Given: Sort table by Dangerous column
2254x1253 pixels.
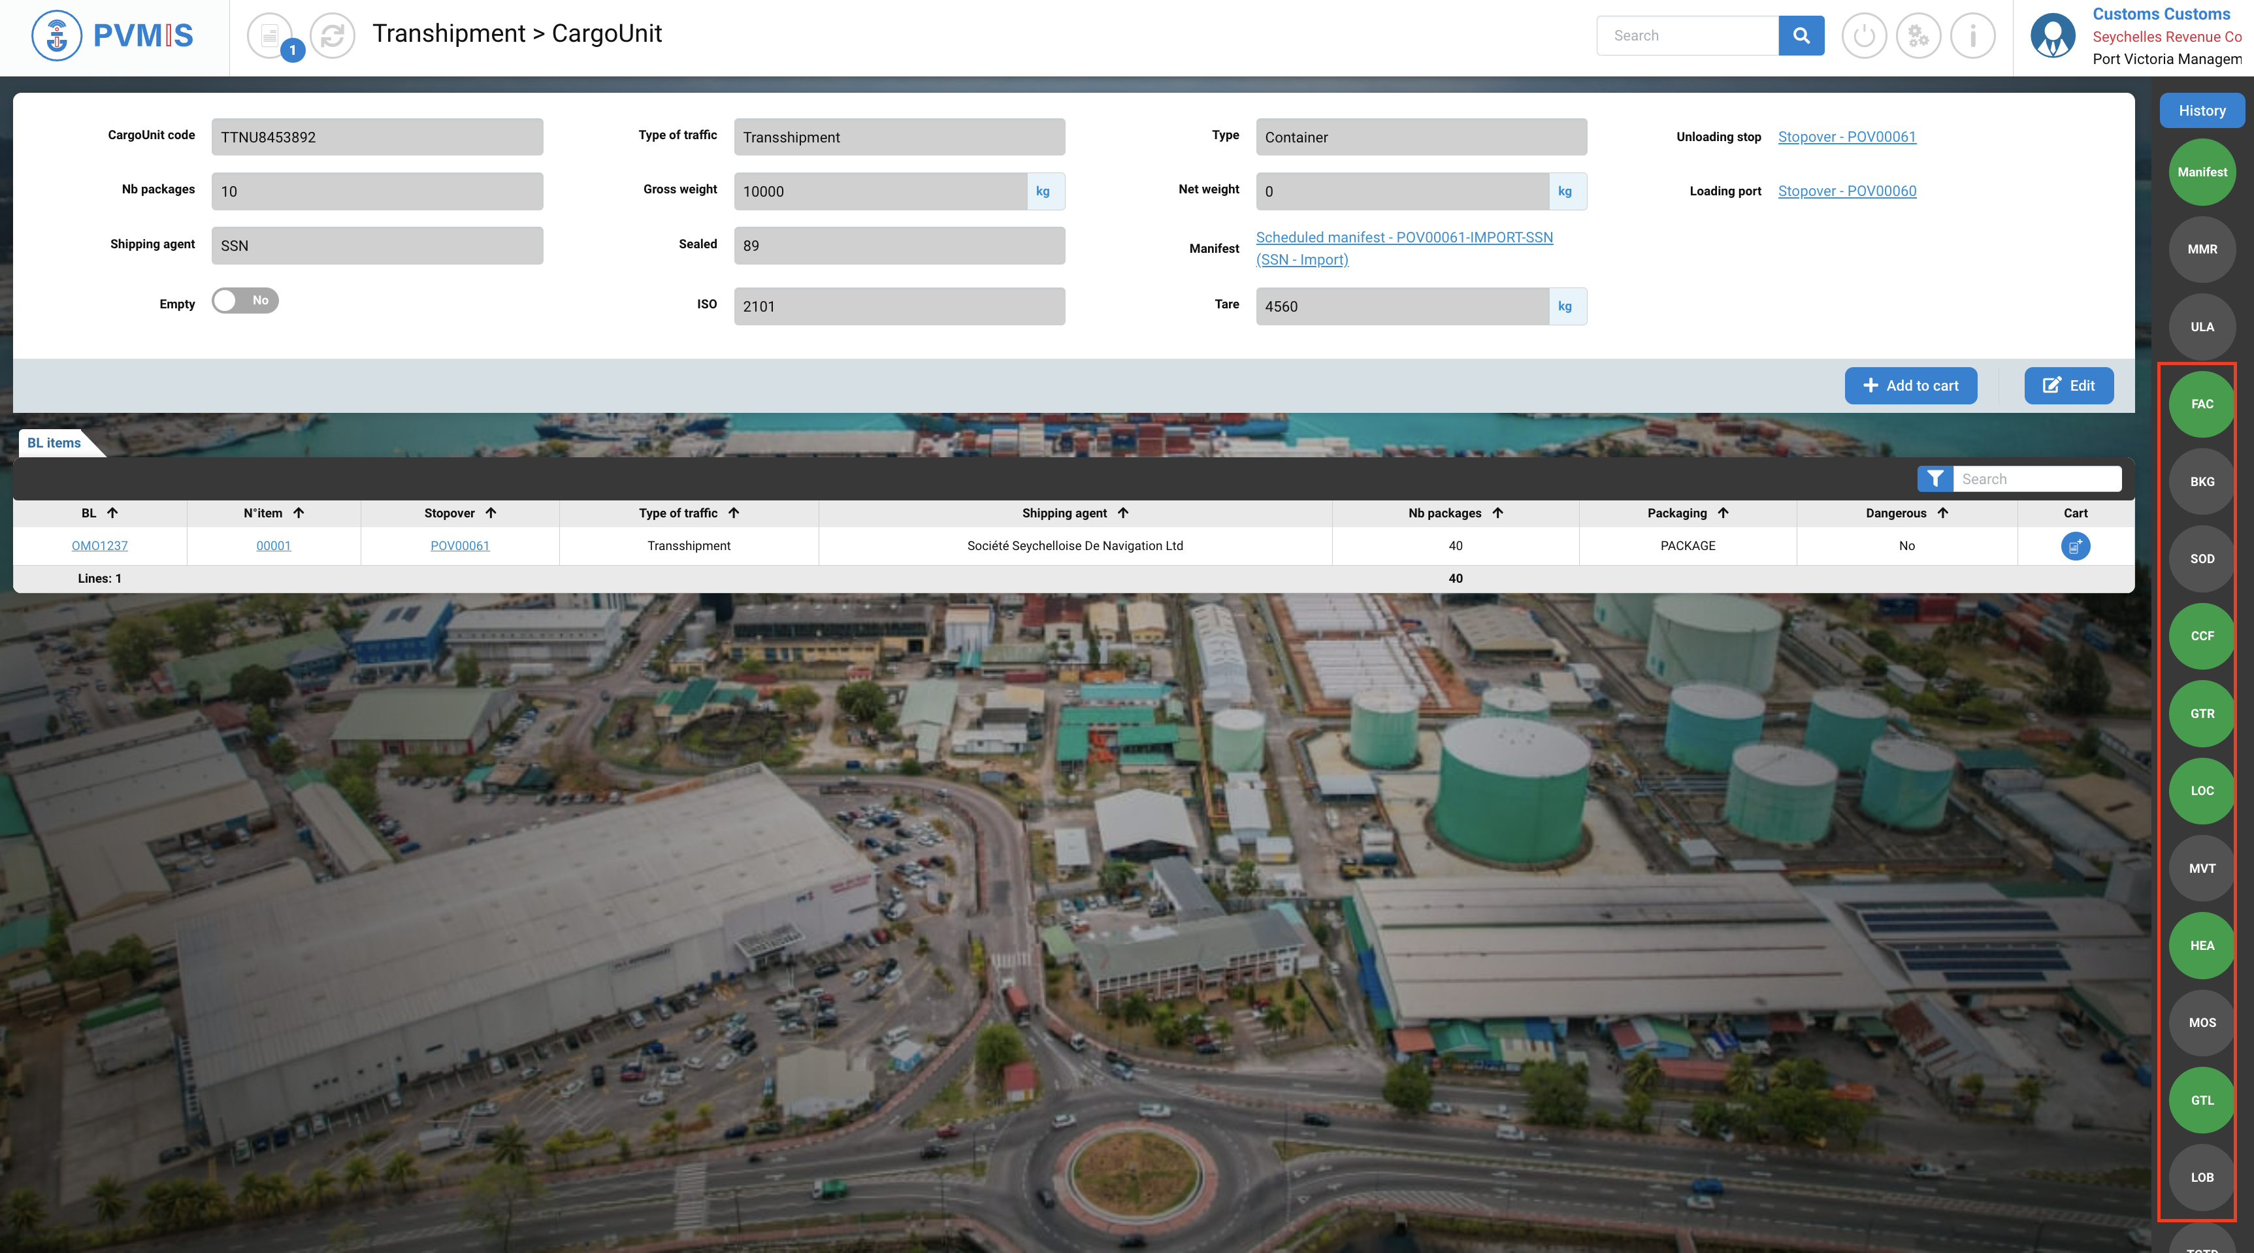Looking at the screenshot, I should [x=1942, y=513].
